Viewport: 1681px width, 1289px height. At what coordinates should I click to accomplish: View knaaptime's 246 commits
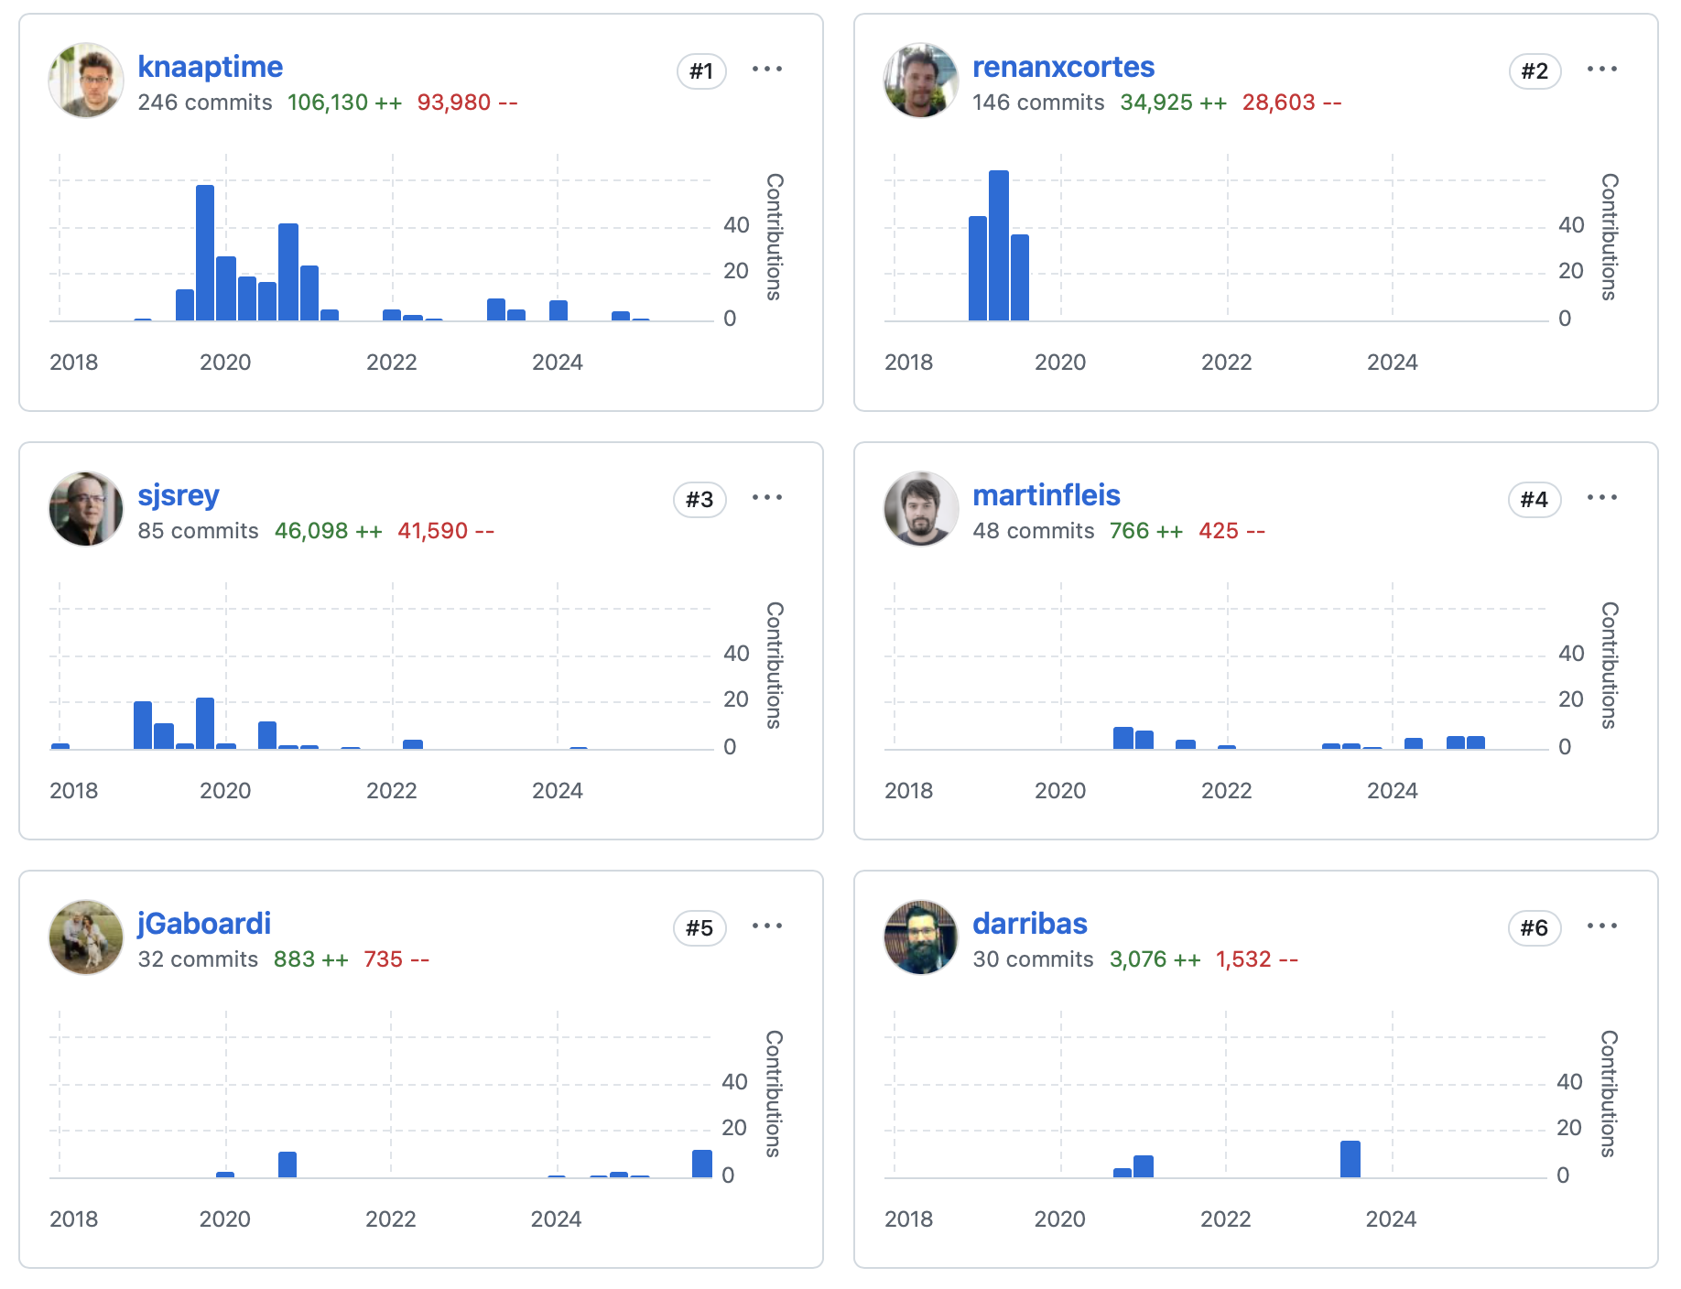click(205, 103)
